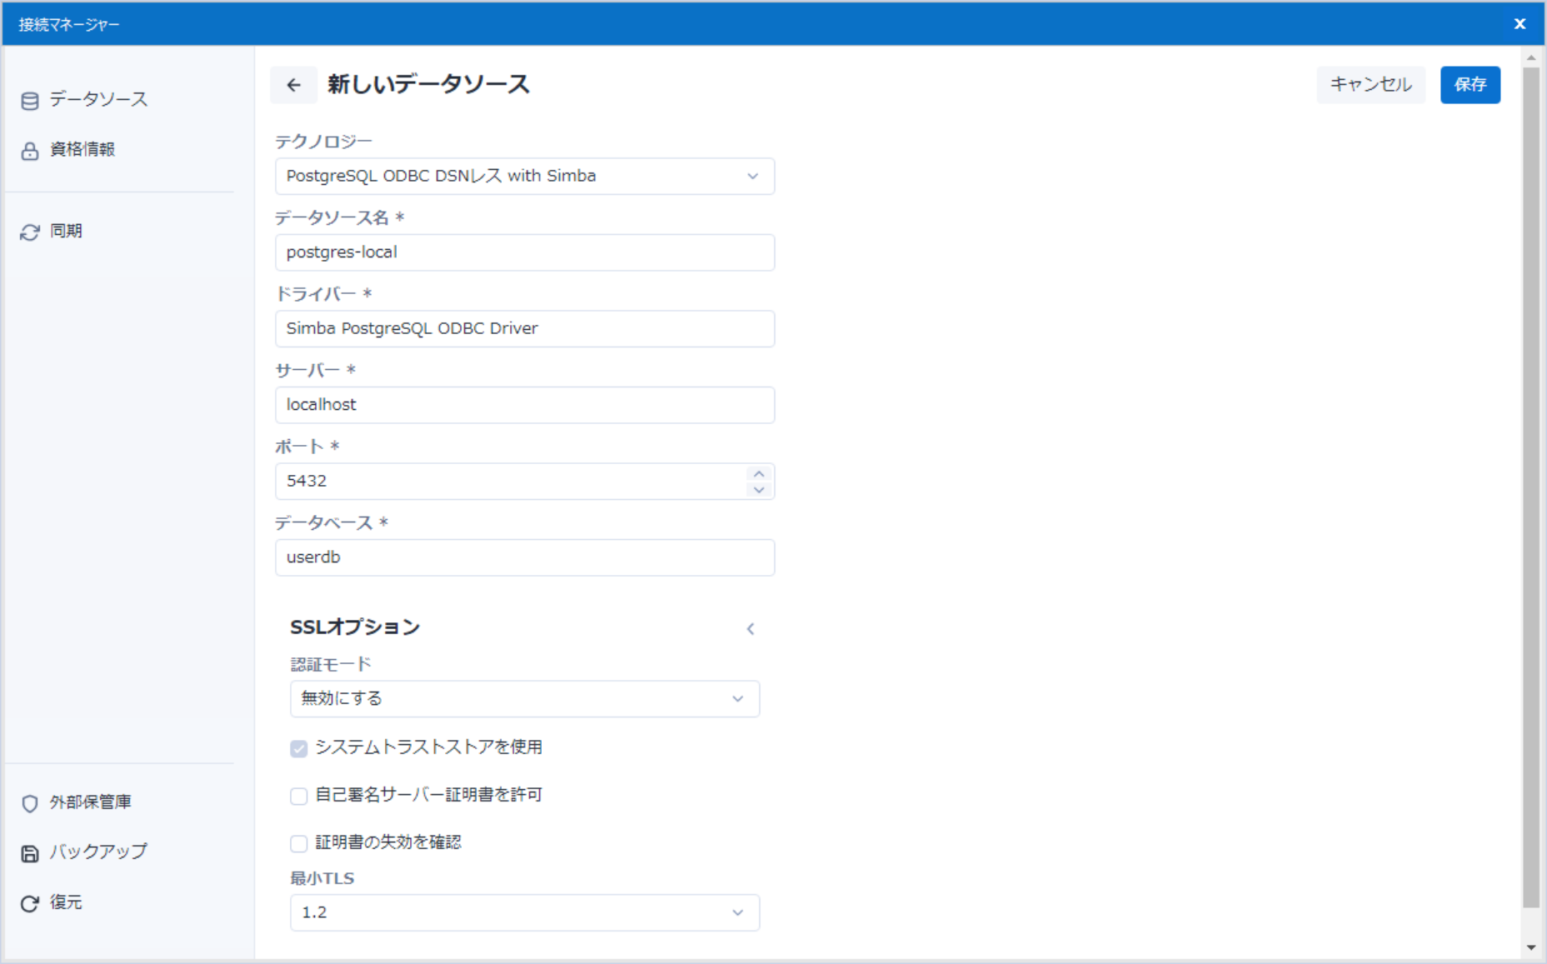The width and height of the screenshot is (1547, 964).
Task: Open the テクノロジー dropdown
Action: point(525,177)
